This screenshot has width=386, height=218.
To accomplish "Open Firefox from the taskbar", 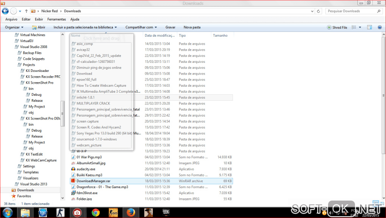I will coord(131,213).
